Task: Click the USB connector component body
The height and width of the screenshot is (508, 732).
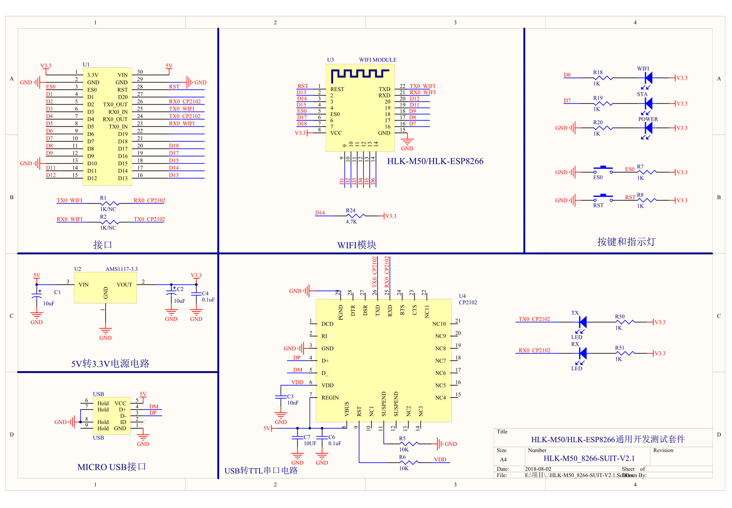Action: (x=112, y=416)
